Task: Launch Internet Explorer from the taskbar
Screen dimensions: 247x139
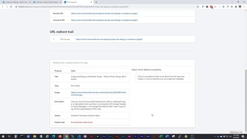Action: pos(47,136)
